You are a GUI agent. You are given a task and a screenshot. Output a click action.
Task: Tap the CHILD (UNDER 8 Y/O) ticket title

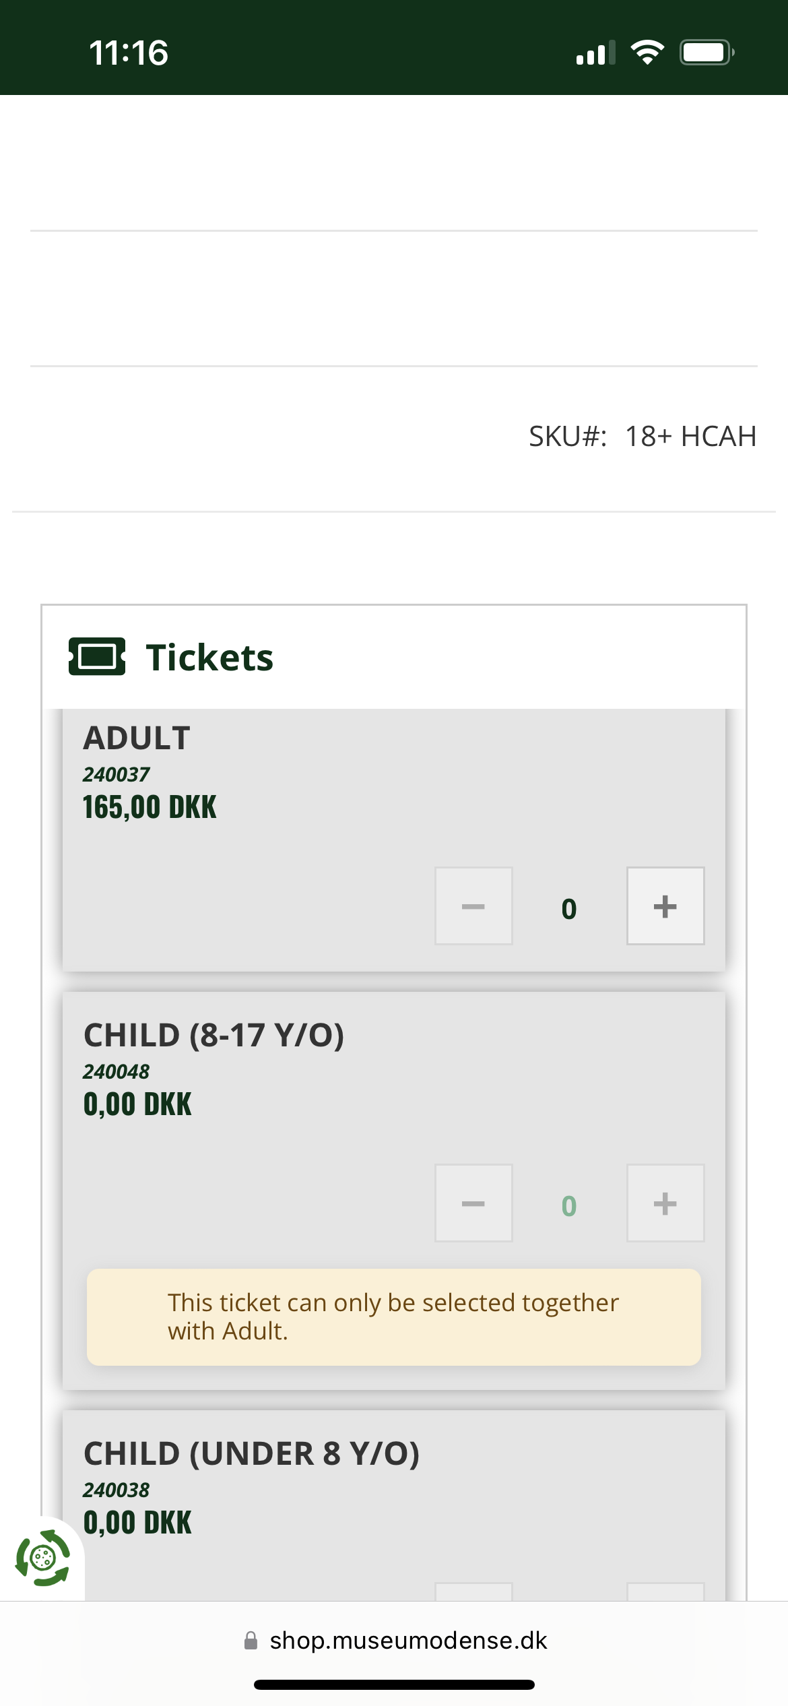(251, 1453)
